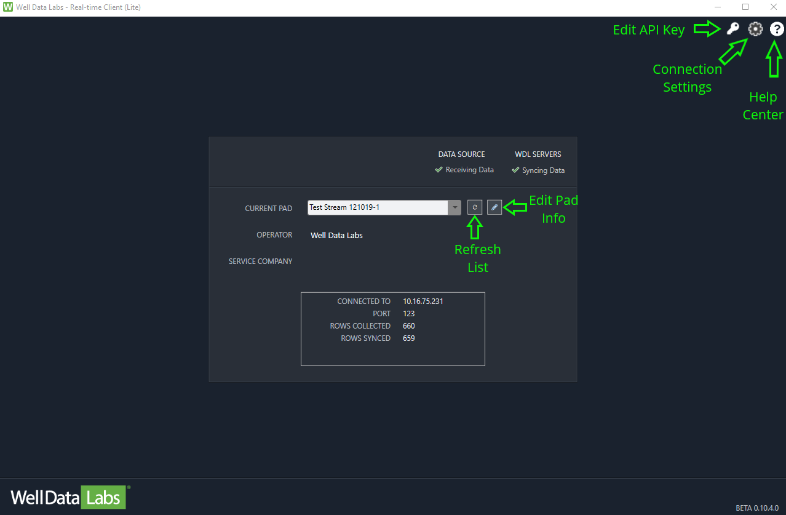This screenshot has width=786, height=515.
Task: Open the Help Center question mark icon
Action: pos(777,28)
